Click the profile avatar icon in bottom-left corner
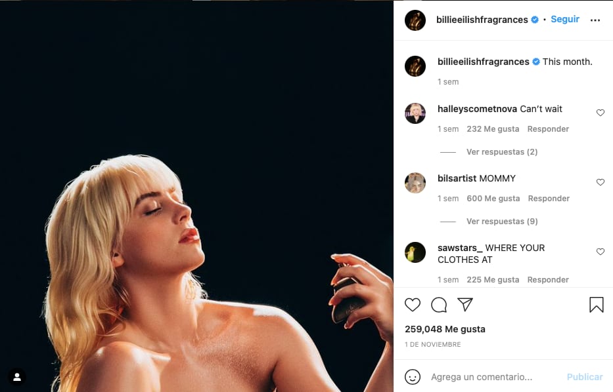 click(x=16, y=376)
